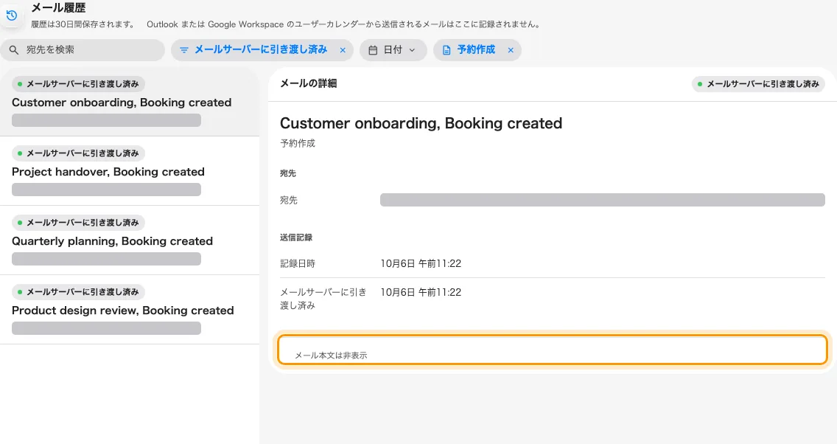Viewport: 837px width, 444px height.
Task: Click the メールサーバーに引き渡し済み row label in 送信記録
Action: click(x=323, y=299)
